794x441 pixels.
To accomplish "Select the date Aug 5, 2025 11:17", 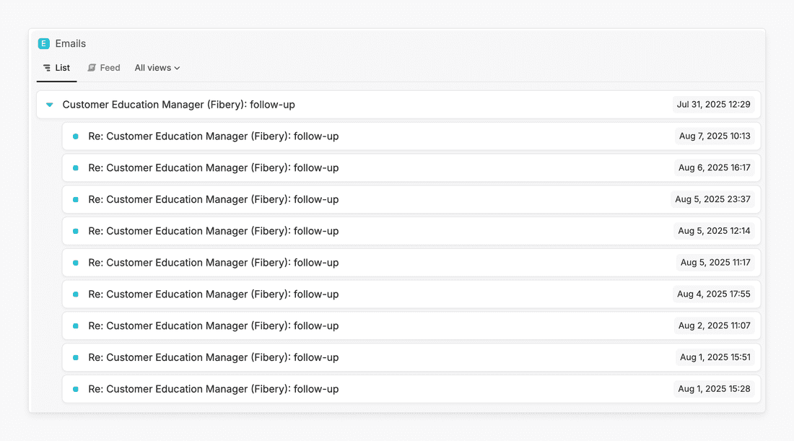I will click(x=715, y=263).
